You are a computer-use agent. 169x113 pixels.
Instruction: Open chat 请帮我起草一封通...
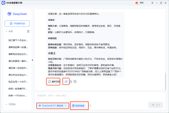point(18,47)
